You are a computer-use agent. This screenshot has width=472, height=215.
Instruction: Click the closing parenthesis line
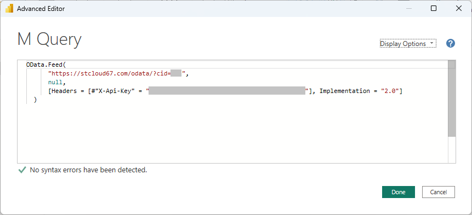tap(35, 100)
